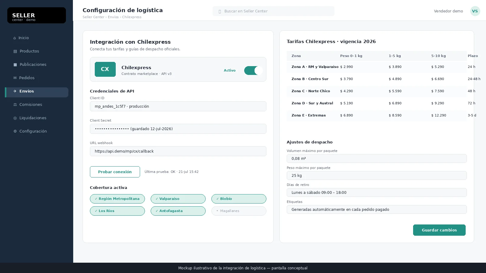Click the envelope icon beside Pedidos
This screenshot has width=486, height=273.
pos(15,78)
